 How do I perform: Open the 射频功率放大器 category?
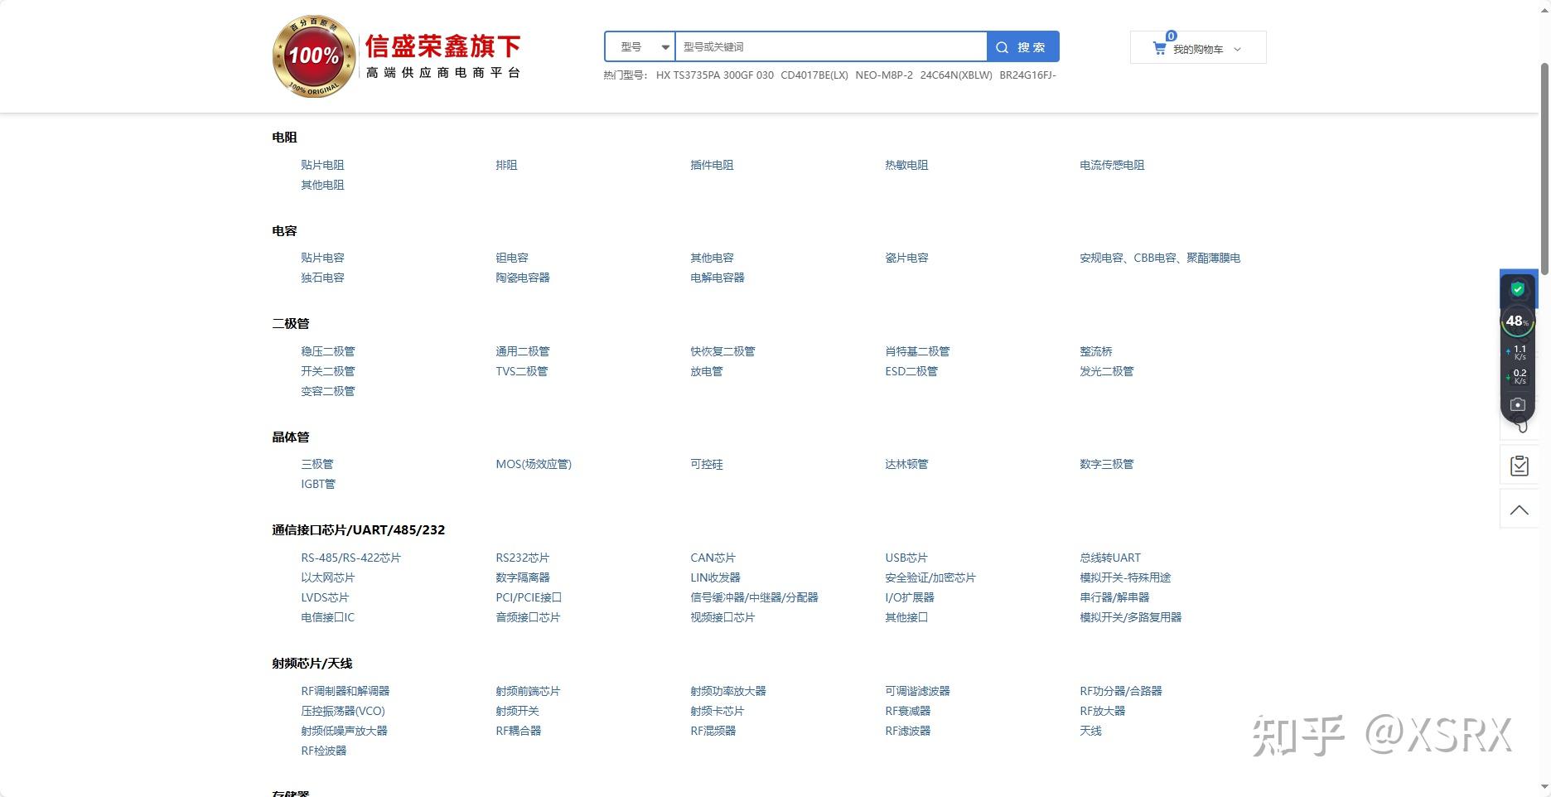[728, 691]
